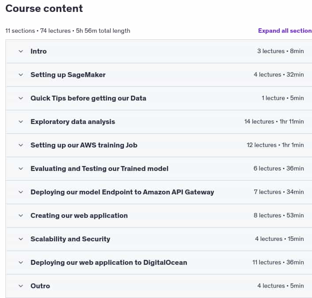
Task: Click '8 lectures • 53min' text
Action: pyautogui.click(x=279, y=216)
